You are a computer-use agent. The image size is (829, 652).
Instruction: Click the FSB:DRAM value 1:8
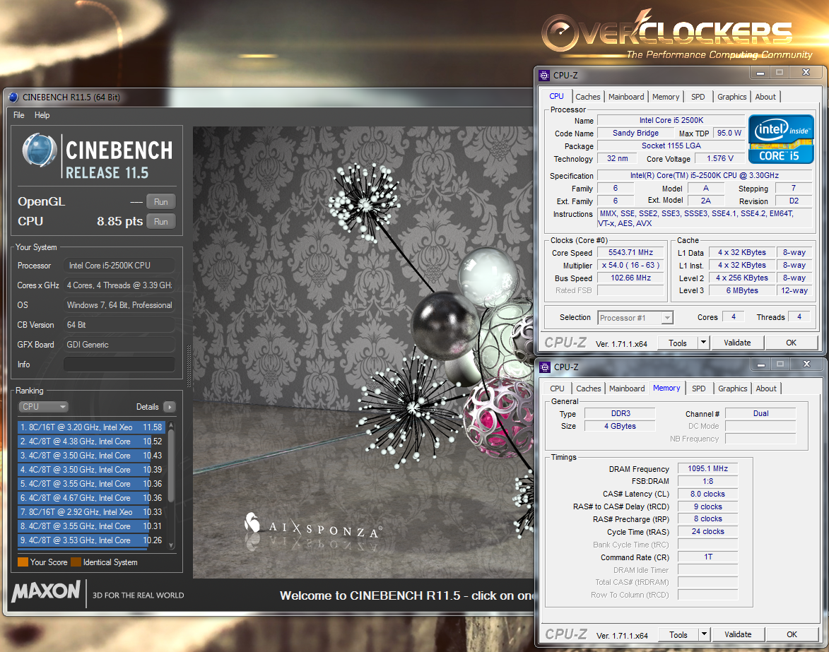(x=707, y=481)
